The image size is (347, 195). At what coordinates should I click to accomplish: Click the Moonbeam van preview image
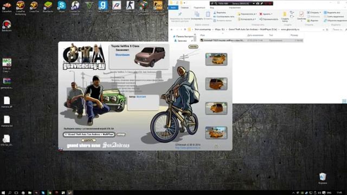[150, 57]
